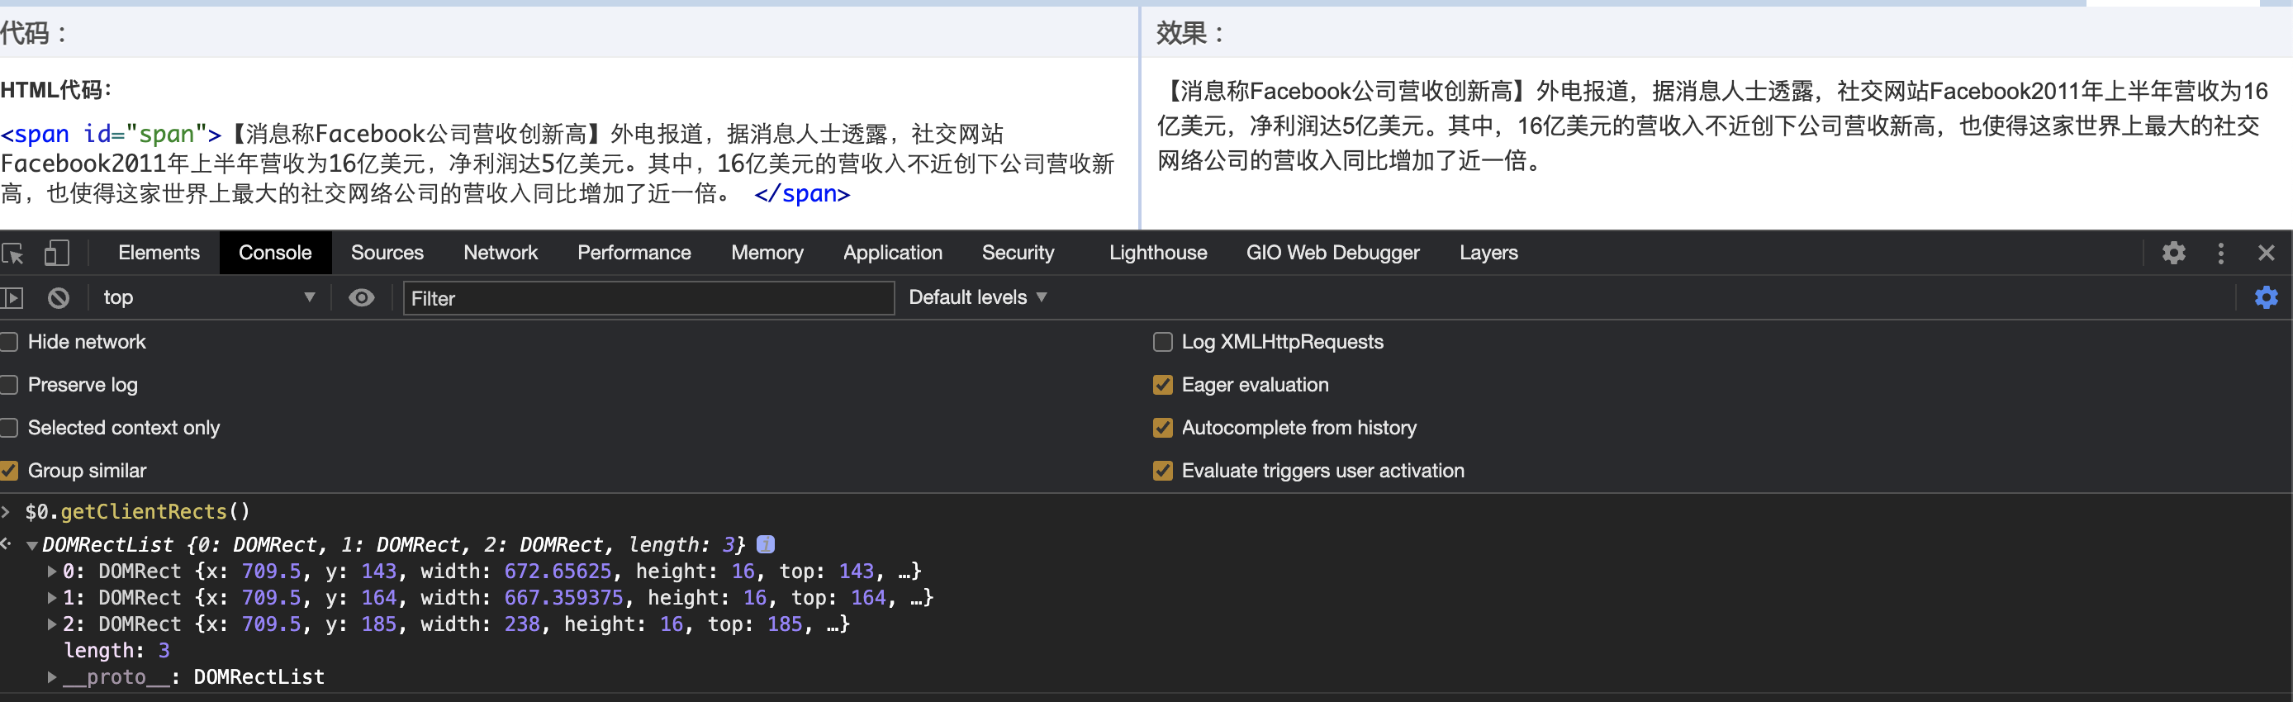Check Selected context only
Image resolution: width=2293 pixels, height=702 pixels.
[x=9, y=428]
